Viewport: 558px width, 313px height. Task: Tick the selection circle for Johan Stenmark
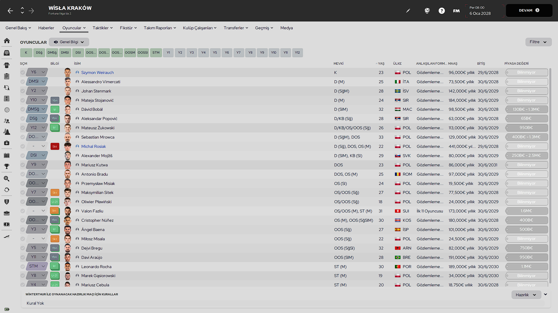coord(23,91)
